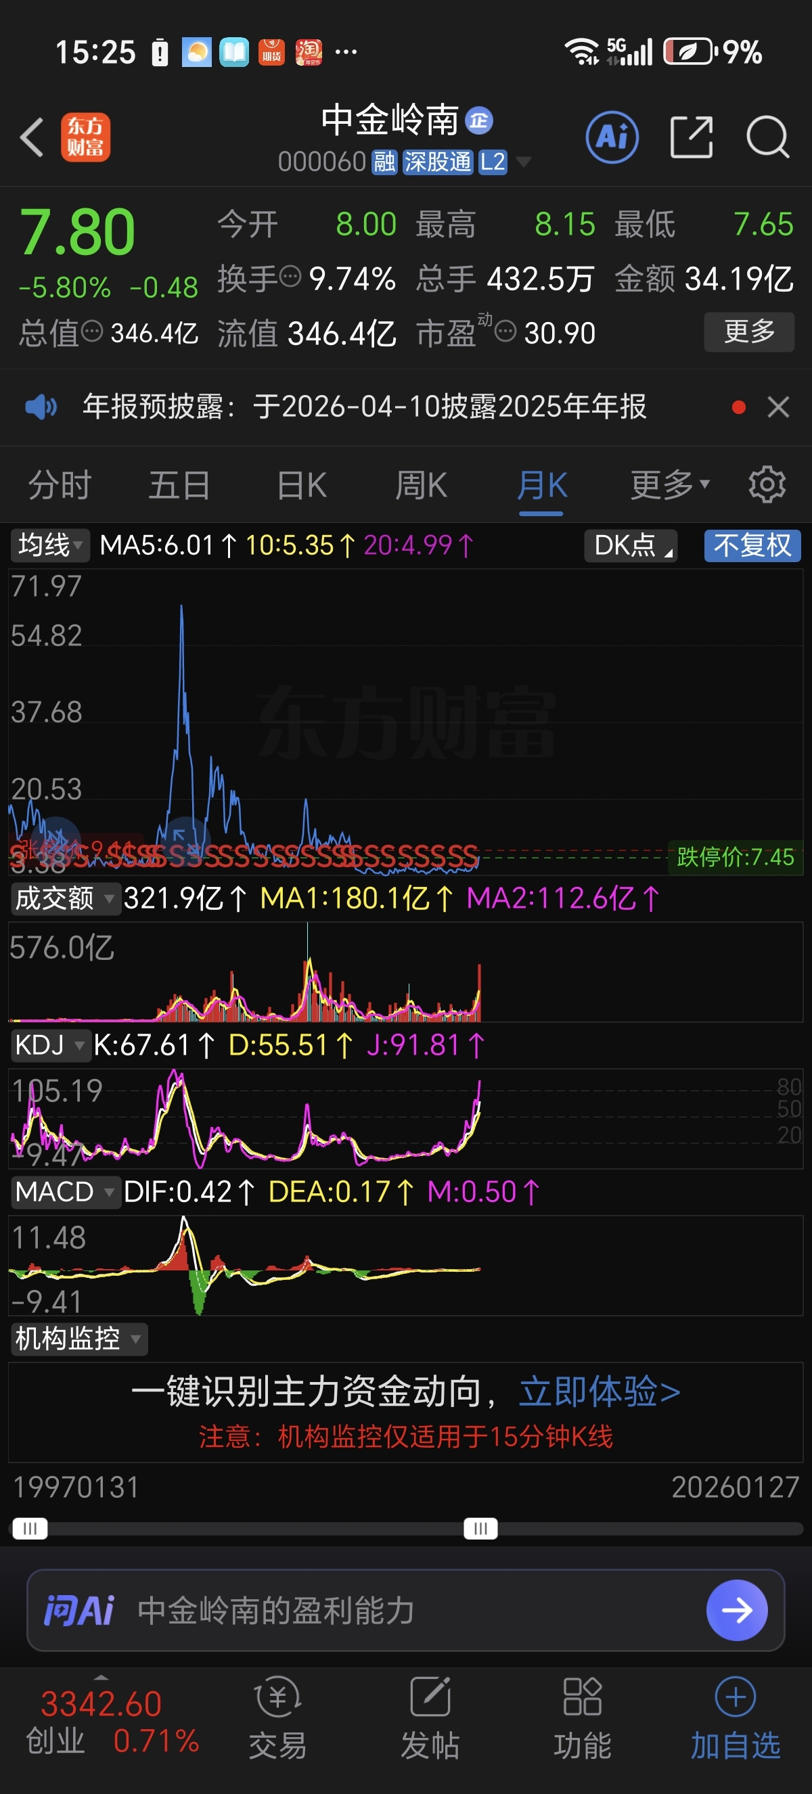The image size is (812, 1794).
Task: Tap the 中金岭南 stock title
Action: (x=390, y=120)
